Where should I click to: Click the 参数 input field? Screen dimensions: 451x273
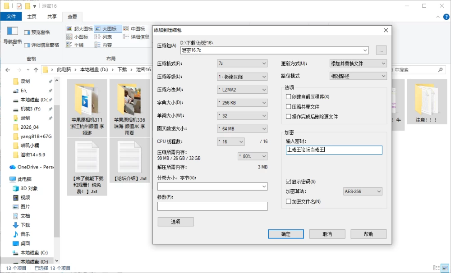(x=212, y=206)
